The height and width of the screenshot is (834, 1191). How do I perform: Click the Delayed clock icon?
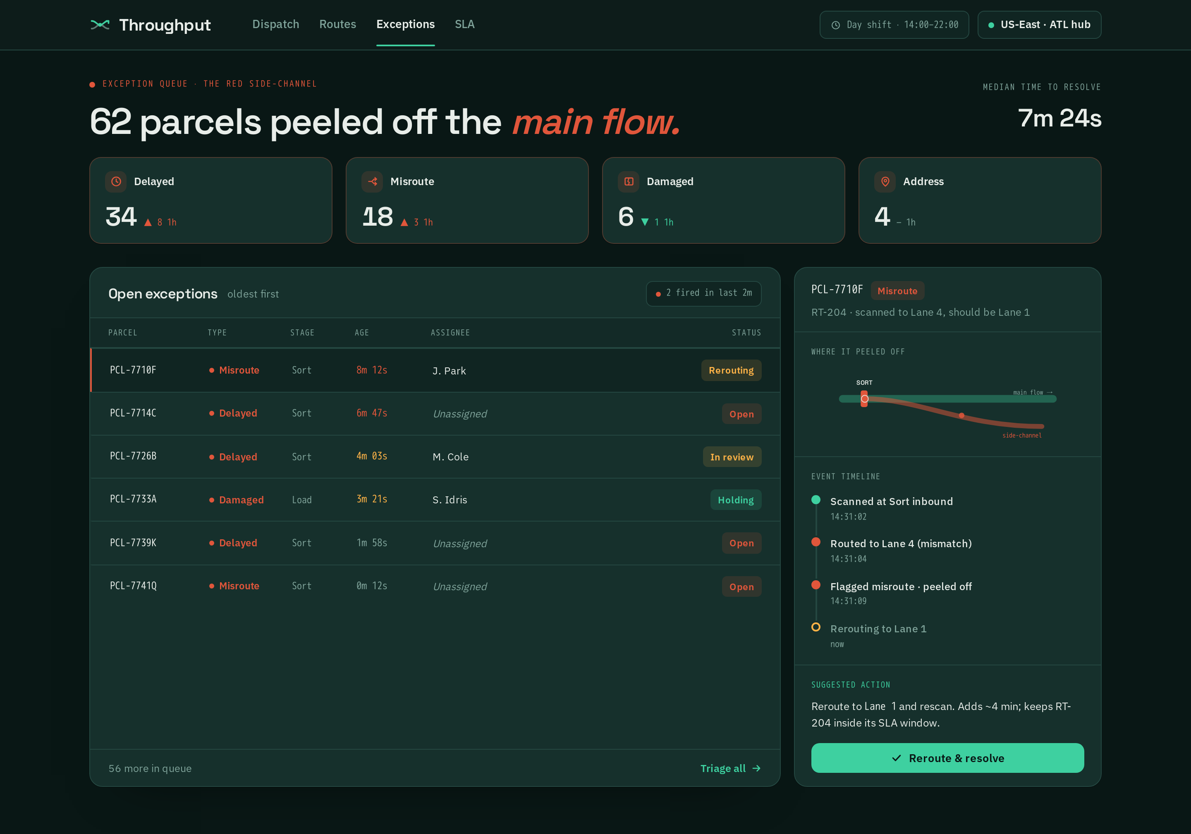point(116,181)
